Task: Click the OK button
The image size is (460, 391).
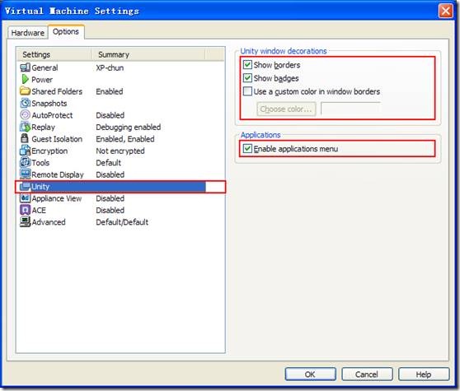Action: coord(310,374)
